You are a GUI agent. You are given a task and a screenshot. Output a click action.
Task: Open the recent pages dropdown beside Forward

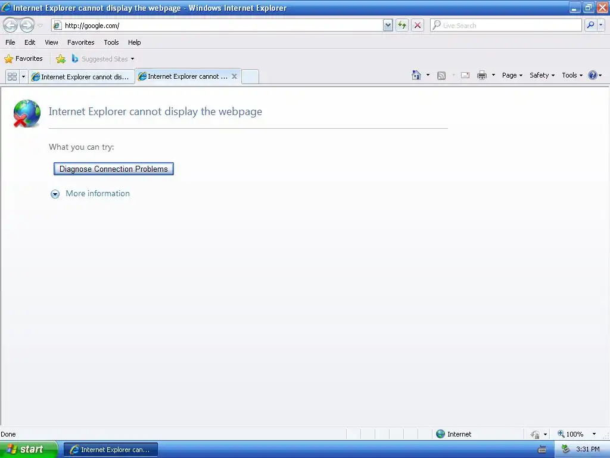(x=40, y=26)
